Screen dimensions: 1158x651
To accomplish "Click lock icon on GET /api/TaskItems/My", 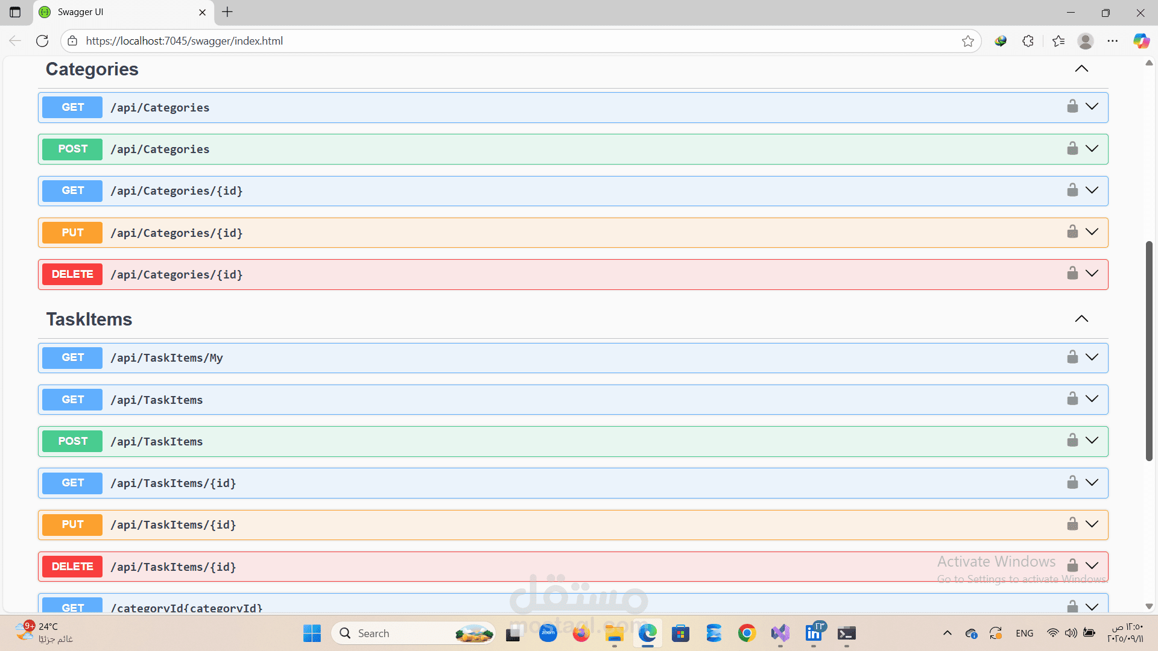I will point(1072,357).
